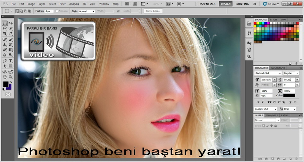Open the History panel icon in dock
Image resolution: width=304 pixels, height=162 pixels.
[249, 33]
